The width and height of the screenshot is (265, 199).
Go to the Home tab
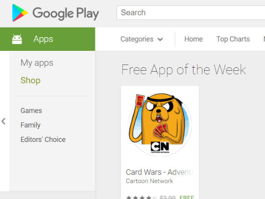[193, 39]
